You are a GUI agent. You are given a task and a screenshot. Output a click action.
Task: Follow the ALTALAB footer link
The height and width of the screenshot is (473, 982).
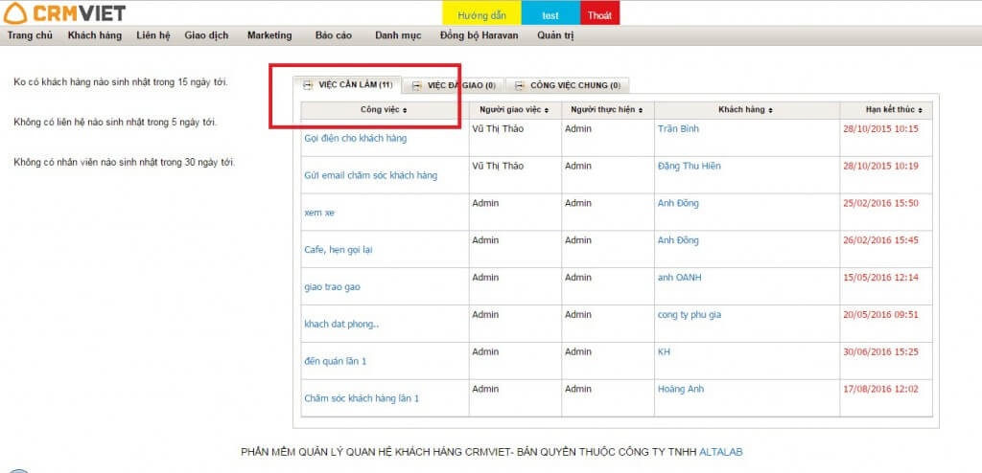pyautogui.click(x=721, y=451)
